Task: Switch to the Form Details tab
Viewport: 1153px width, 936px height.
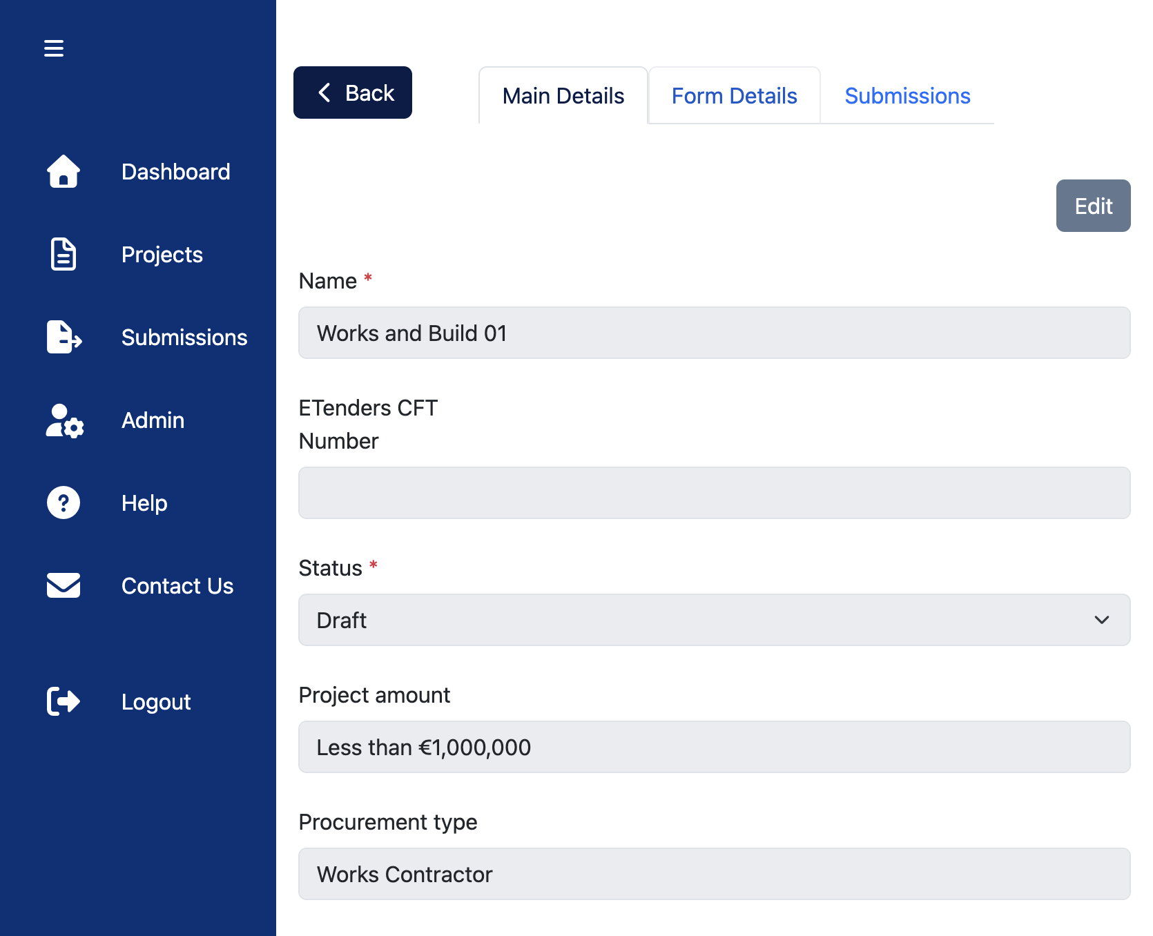Action: 735,96
